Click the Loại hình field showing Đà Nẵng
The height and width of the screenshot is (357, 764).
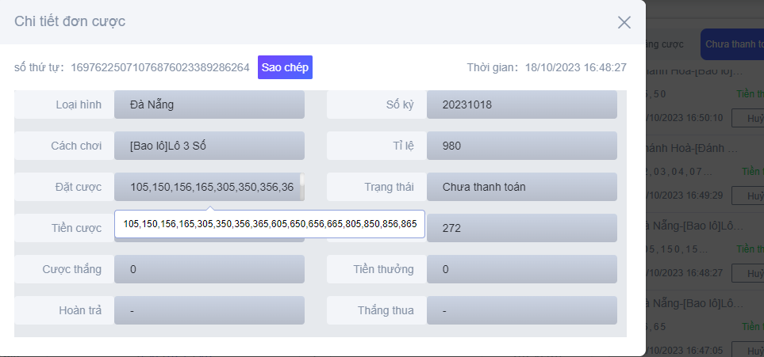click(x=209, y=104)
